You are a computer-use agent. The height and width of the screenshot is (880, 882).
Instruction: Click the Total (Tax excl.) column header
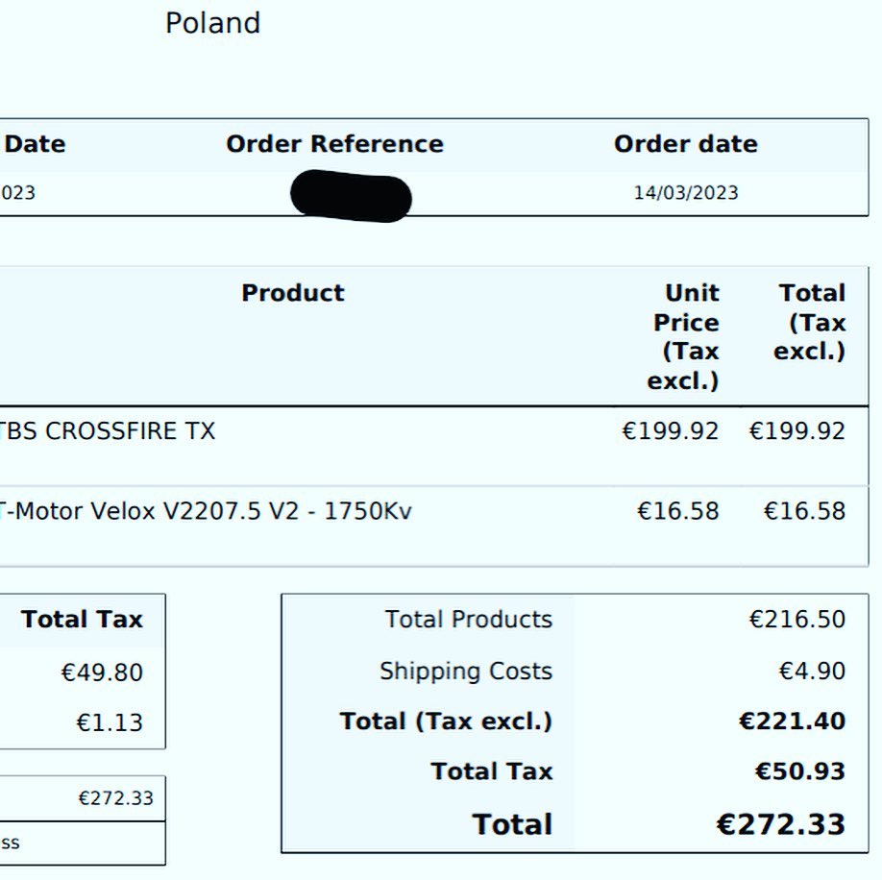click(x=809, y=322)
